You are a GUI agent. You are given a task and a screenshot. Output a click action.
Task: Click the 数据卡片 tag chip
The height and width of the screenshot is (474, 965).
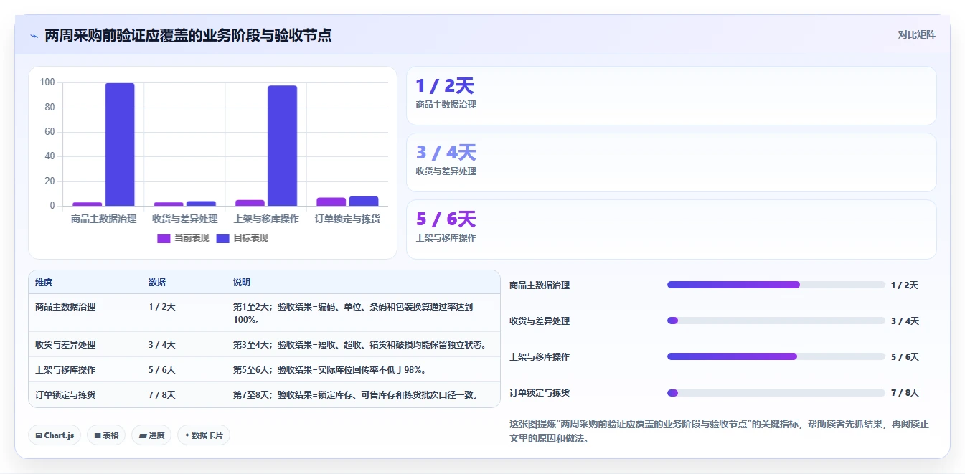click(x=204, y=435)
